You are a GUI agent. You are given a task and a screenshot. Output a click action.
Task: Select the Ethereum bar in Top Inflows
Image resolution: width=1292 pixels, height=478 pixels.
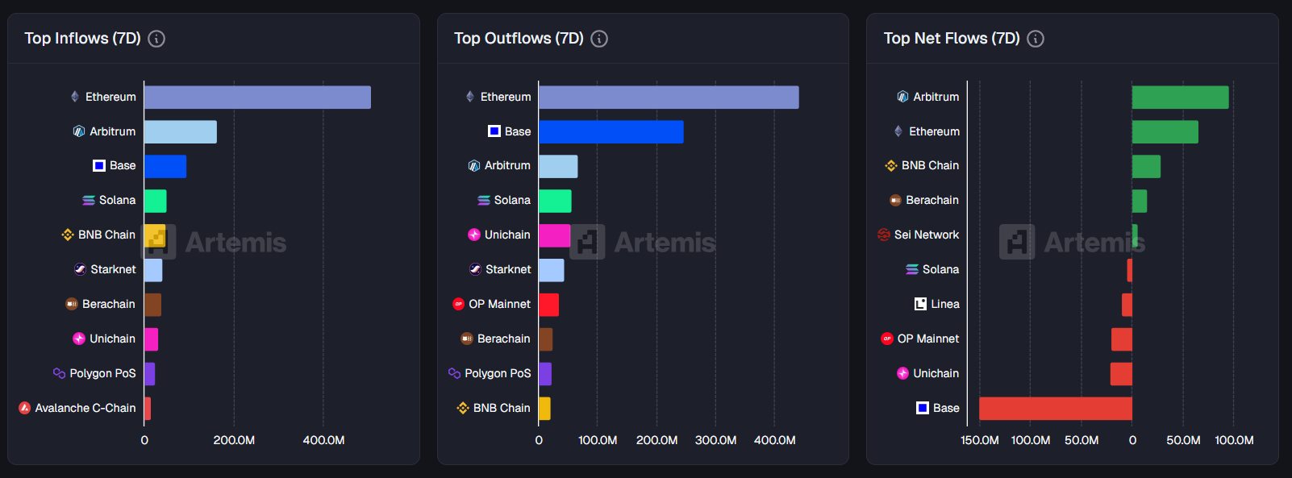click(257, 98)
